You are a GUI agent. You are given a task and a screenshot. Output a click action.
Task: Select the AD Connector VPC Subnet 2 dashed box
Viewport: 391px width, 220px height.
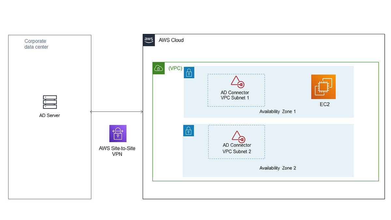pyautogui.click(x=237, y=142)
